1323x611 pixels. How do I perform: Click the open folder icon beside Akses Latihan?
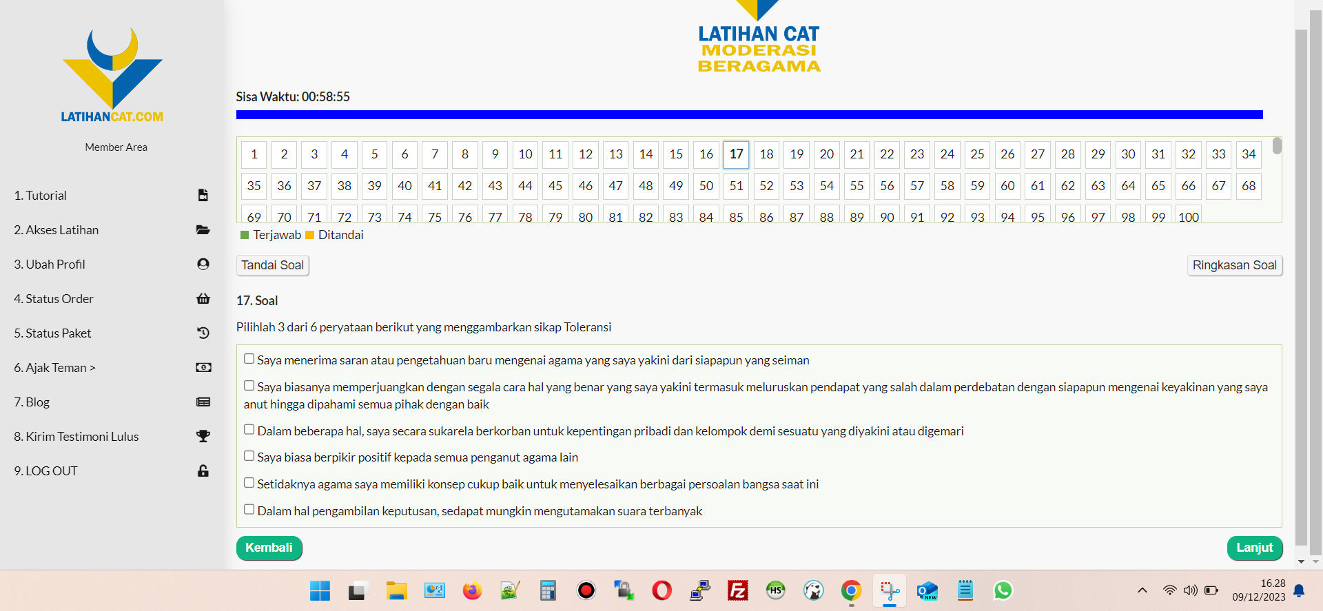tap(203, 229)
